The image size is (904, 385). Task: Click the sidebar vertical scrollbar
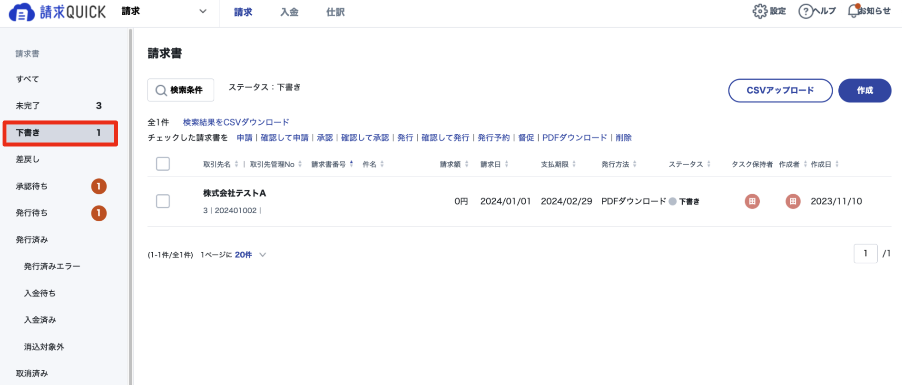130,206
